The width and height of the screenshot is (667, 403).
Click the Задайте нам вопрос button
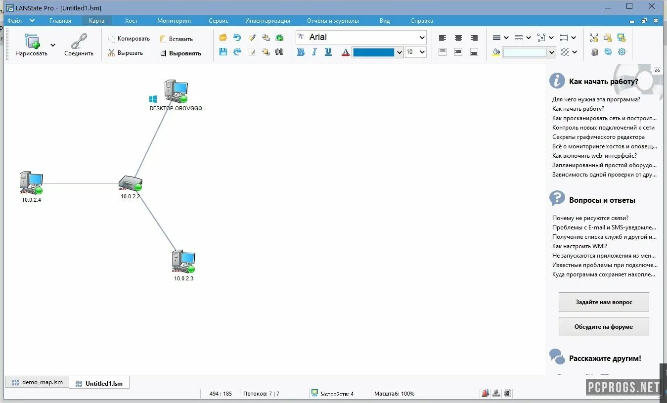(x=604, y=302)
